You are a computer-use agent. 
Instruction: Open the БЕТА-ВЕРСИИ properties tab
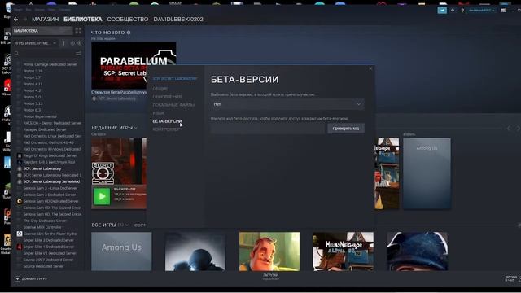[167, 121]
